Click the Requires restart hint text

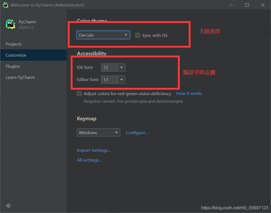pyautogui.click(x=133, y=101)
